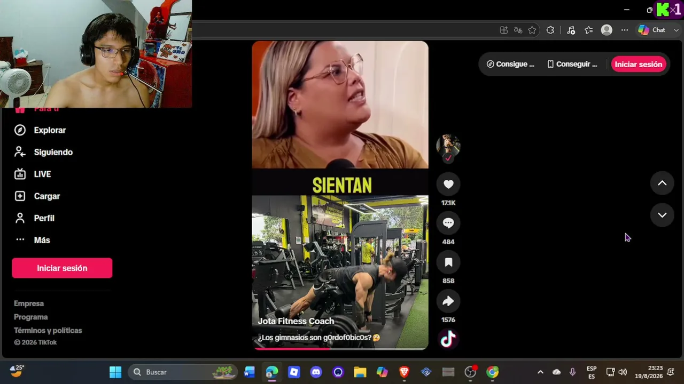Expand the Copilot Chat dropdown arrow

676,30
